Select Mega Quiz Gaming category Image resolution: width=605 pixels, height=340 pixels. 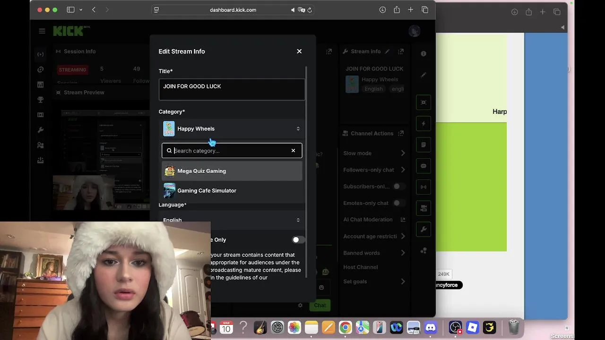[232, 171]
